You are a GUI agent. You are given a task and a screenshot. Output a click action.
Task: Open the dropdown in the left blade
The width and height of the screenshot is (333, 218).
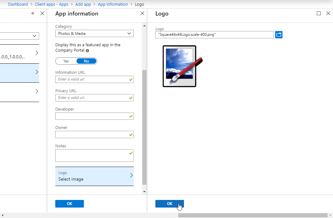coord(20,36)
